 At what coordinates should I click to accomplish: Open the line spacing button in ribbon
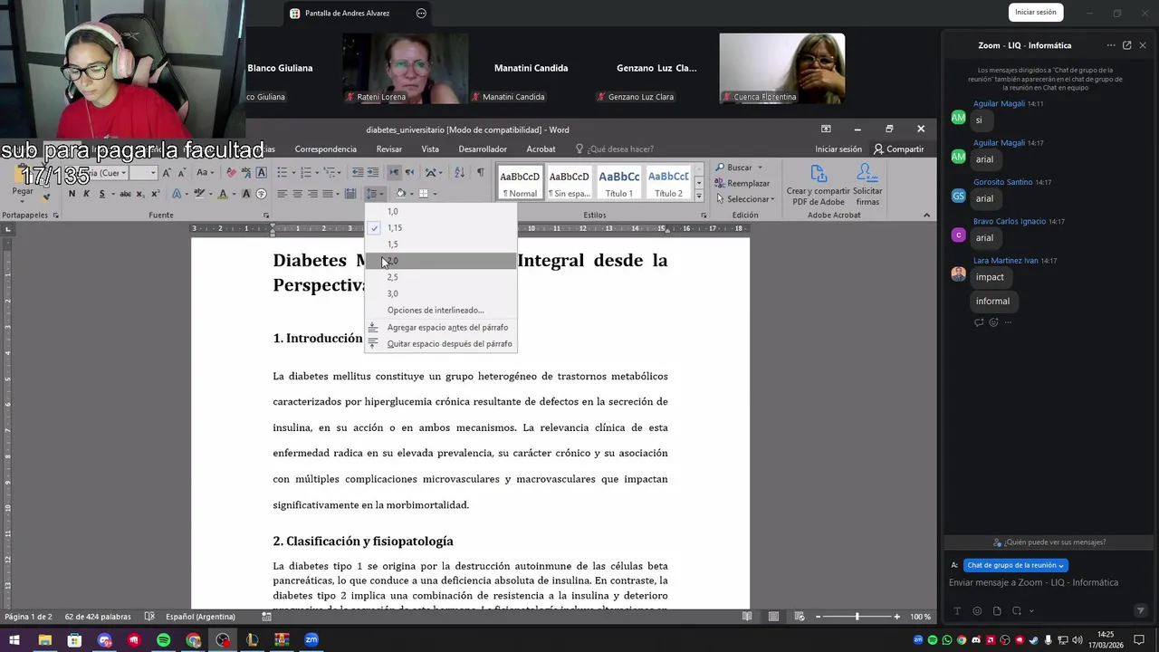pos(374,194)
